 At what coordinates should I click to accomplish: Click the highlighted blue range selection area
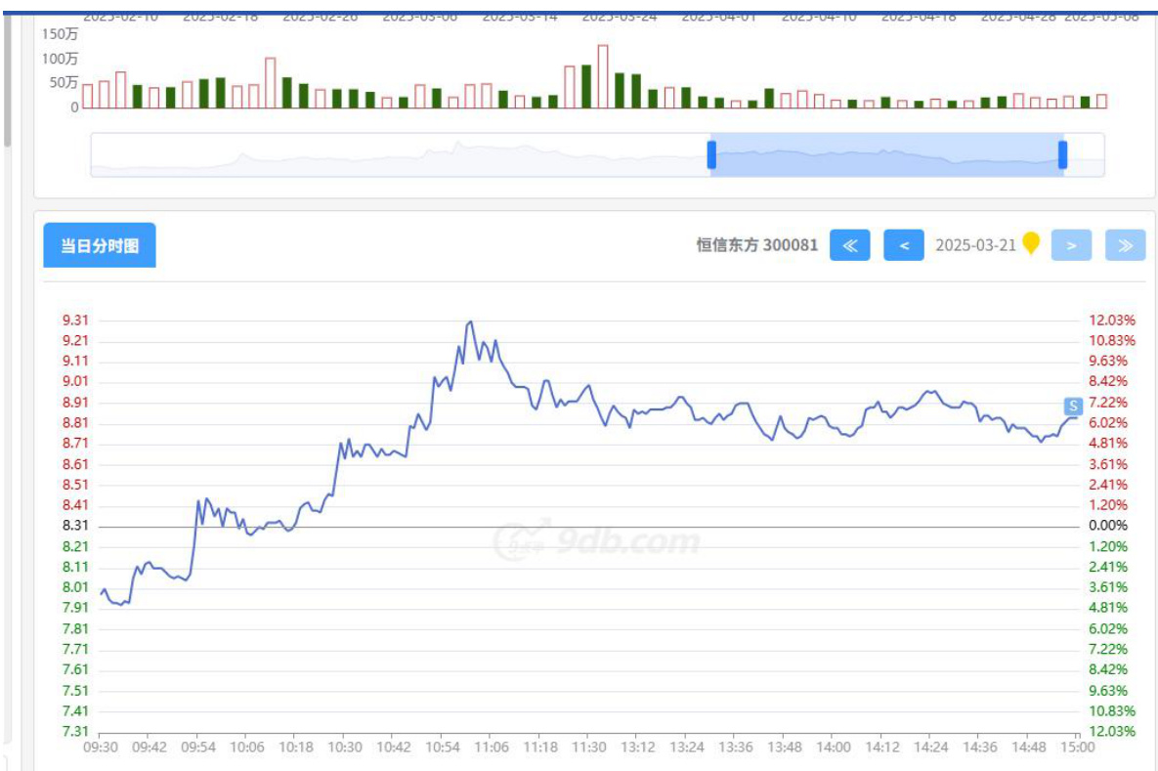886,154
